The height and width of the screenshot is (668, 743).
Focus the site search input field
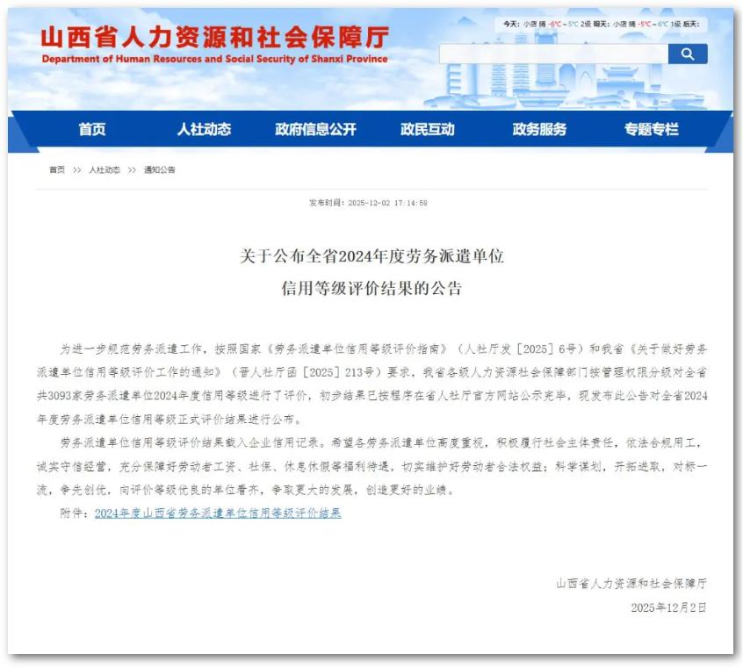[553, 54]
